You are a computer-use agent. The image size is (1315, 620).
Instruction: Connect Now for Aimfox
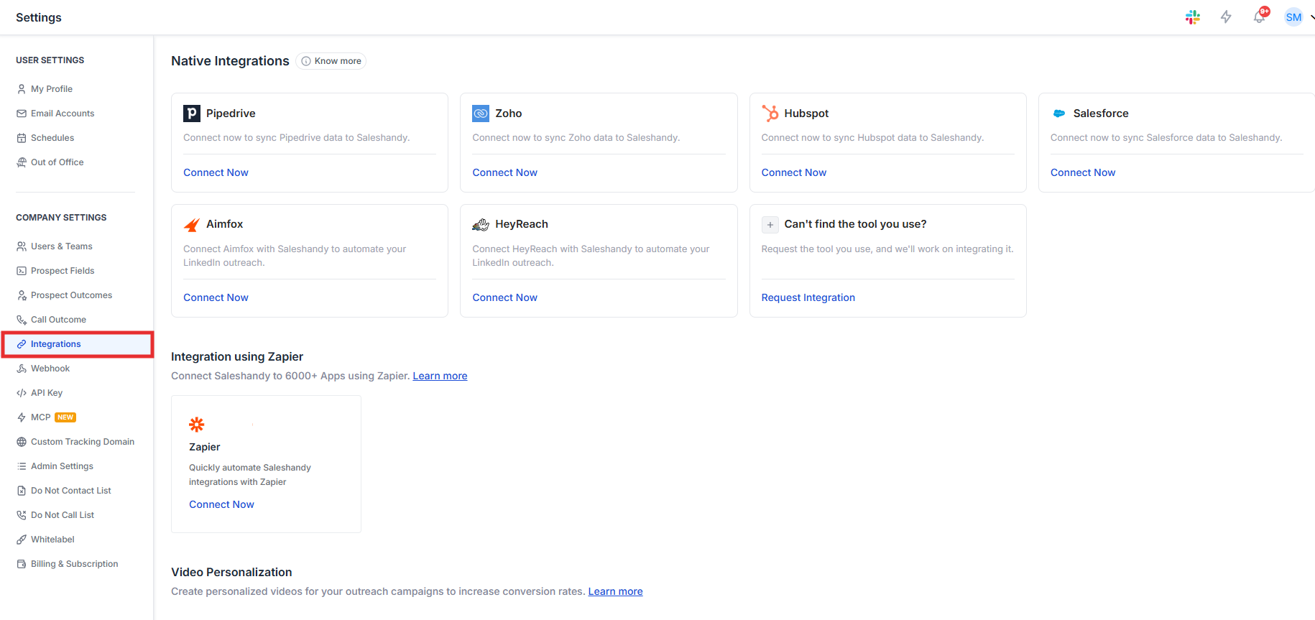tap(216, 297)
